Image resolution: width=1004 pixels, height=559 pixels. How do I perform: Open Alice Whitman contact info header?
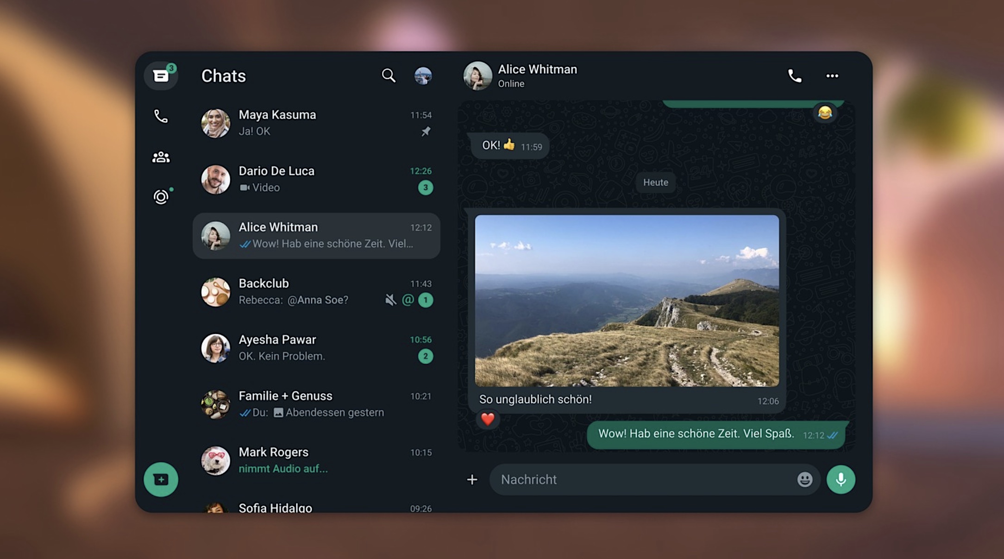point(537,75)
